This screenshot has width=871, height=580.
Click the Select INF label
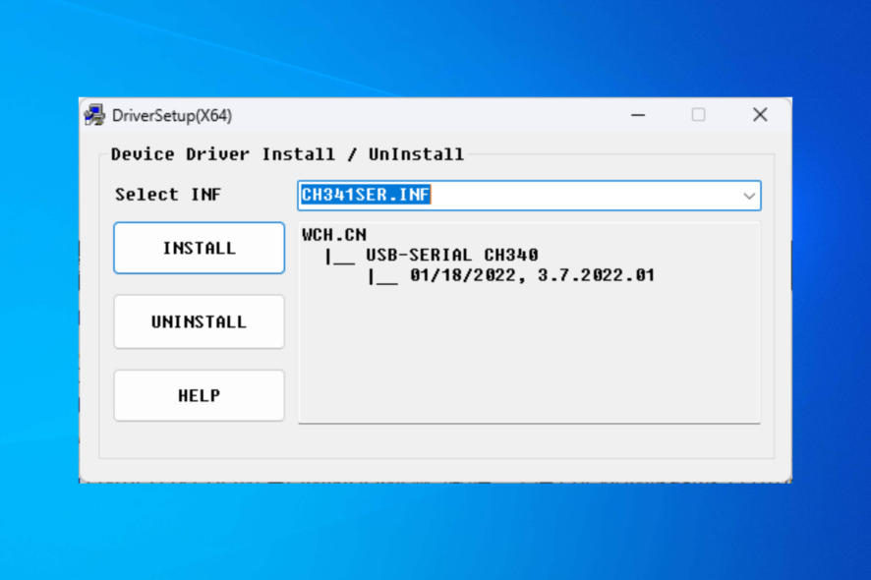tap(155, 195)
